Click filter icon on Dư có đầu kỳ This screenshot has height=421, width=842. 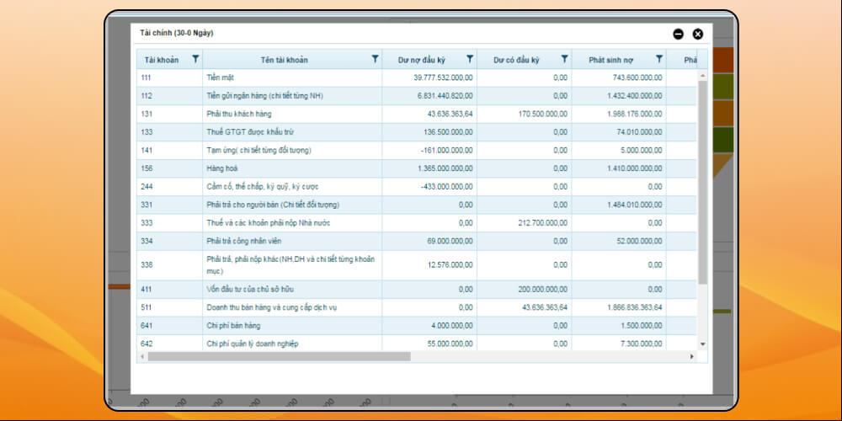point(565,59)
